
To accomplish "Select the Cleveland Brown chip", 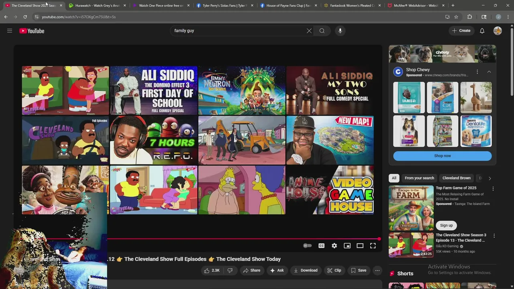I will pyautogui.click(x=457, y=178).
